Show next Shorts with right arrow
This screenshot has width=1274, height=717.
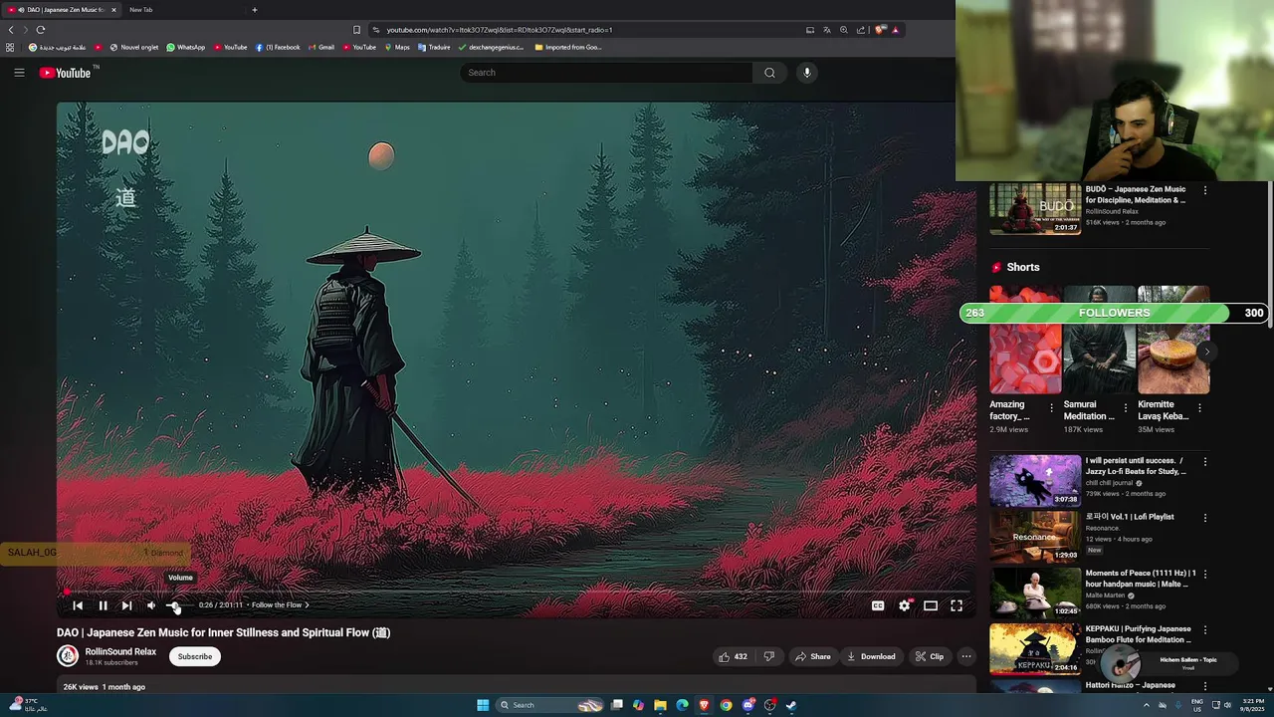pyautogui.click(x=1206, y=352)
